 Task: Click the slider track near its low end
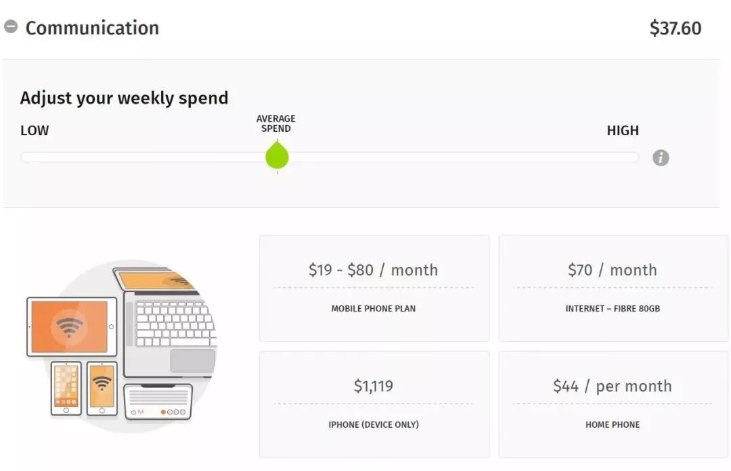click(47, 157)
